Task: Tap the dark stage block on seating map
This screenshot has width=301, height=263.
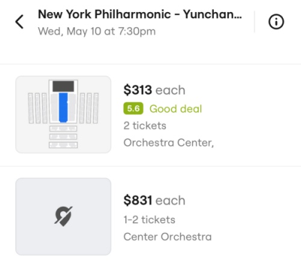Action: [63, 86]
